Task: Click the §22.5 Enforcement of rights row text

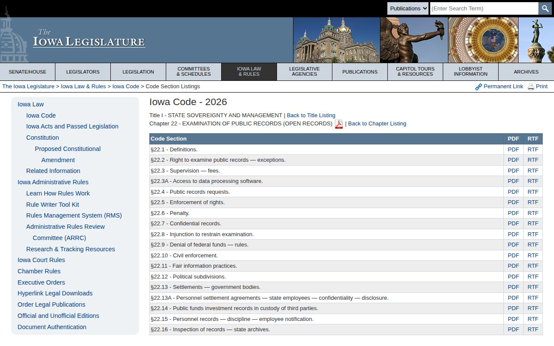Action: [x=187, y=202]
